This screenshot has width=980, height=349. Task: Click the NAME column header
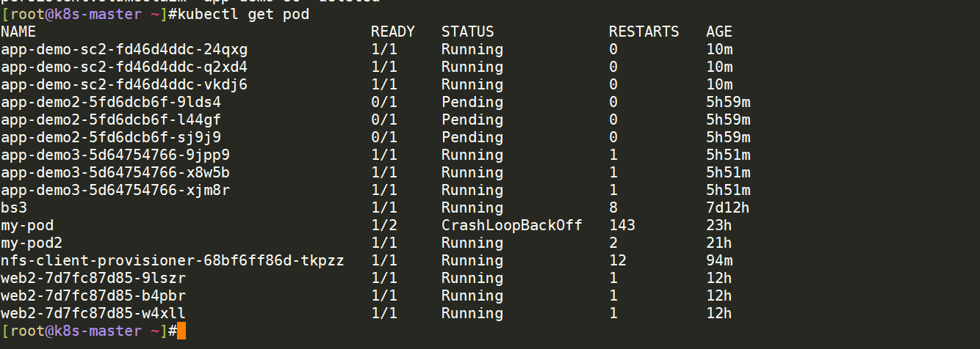18,32
